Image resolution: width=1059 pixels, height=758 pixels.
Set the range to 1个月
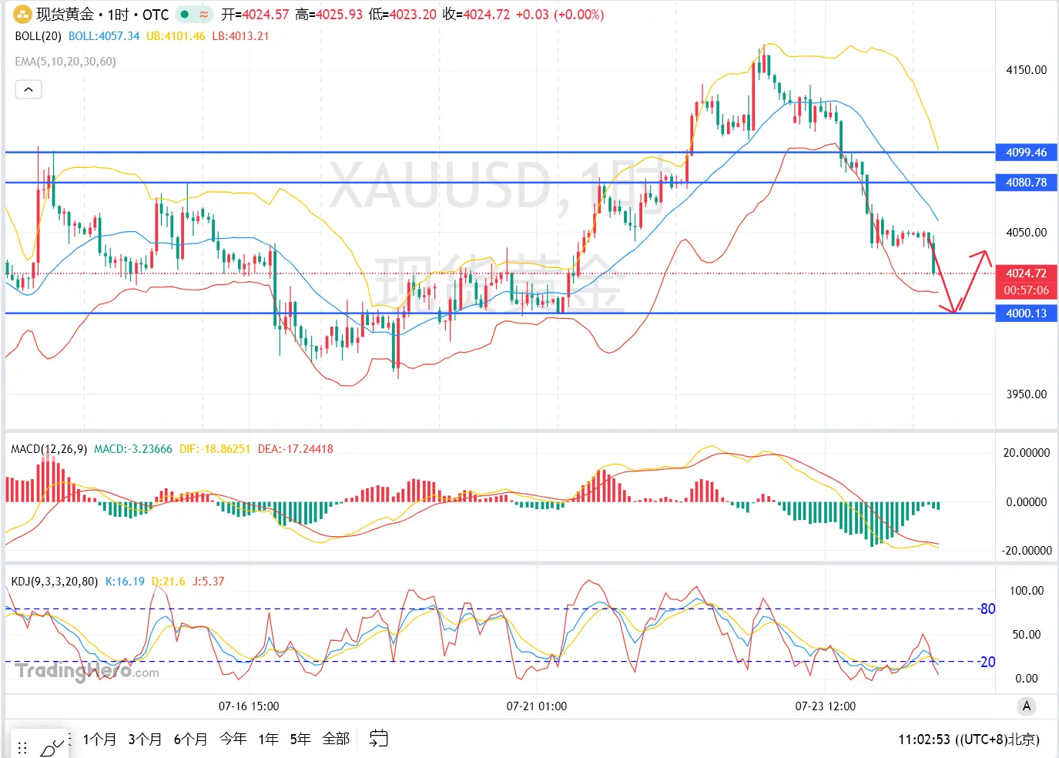click(99, 739)
